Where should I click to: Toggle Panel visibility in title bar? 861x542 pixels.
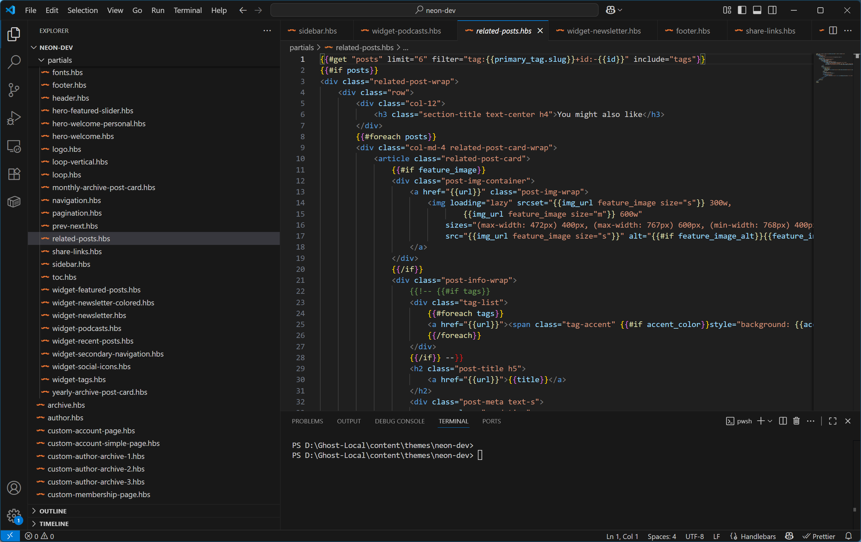click(x=757, y=10)
